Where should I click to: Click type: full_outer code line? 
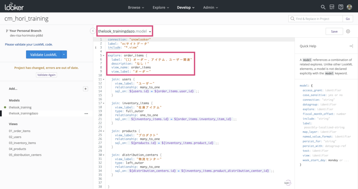click(129, 111)
